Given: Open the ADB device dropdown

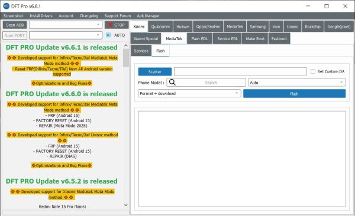Looking at the screenshot, I should point(66,25).
